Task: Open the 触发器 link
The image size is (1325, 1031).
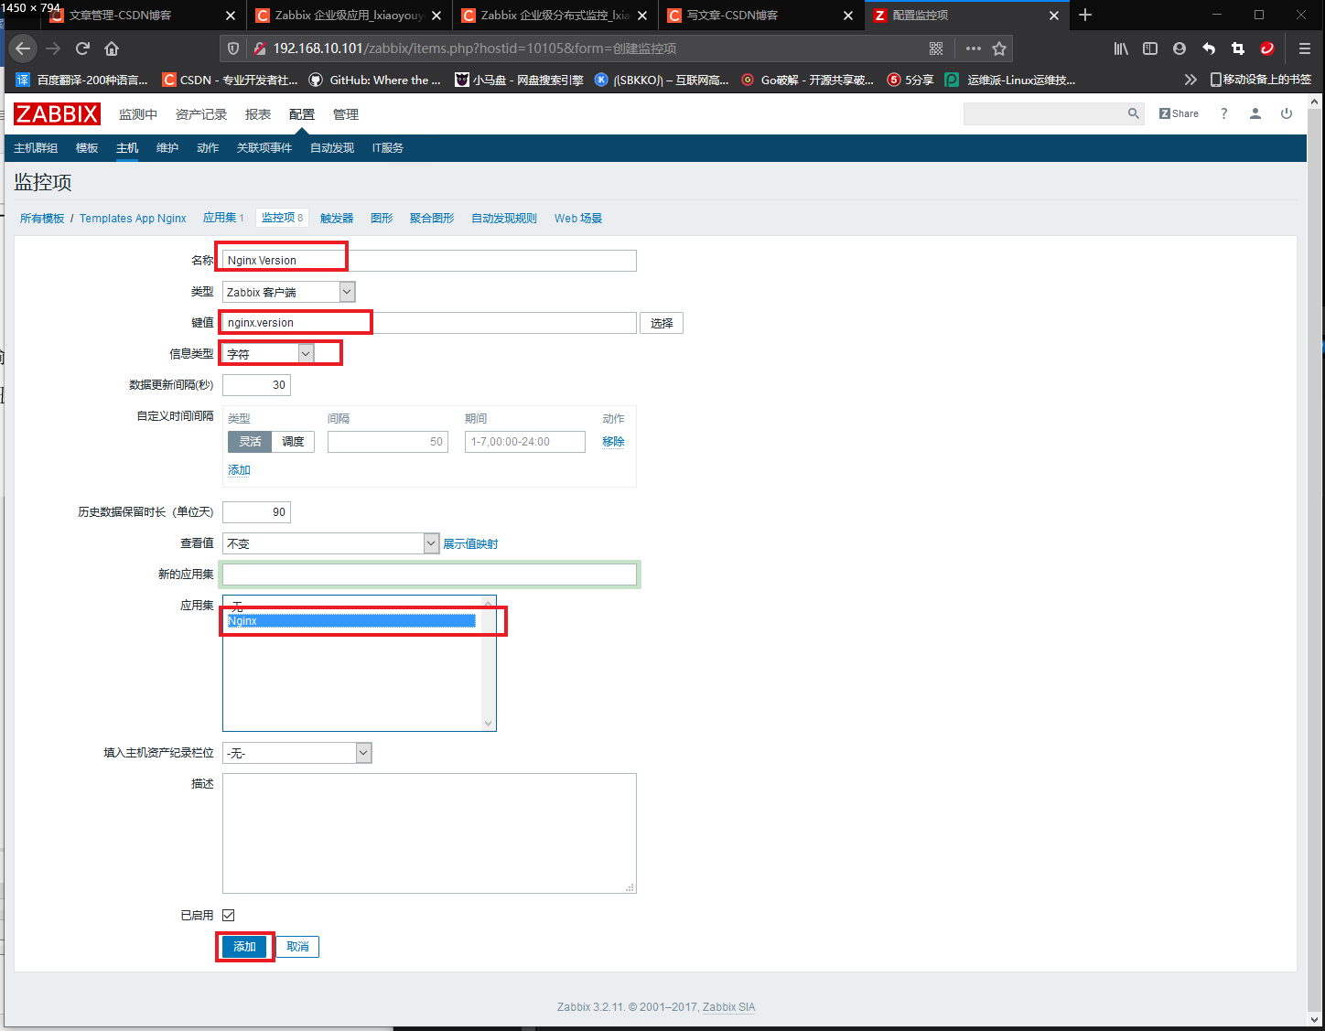Action: point(337,219)
